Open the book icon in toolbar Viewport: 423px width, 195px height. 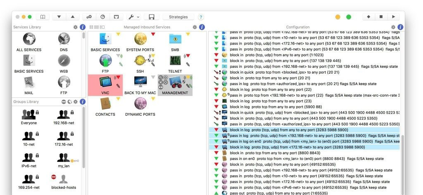click(x=42, y=17)
